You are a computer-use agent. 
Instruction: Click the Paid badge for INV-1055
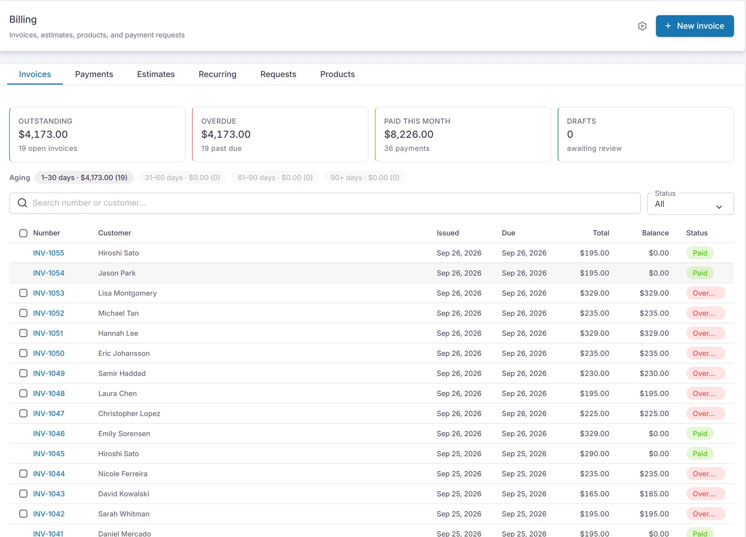click(700, 253)
